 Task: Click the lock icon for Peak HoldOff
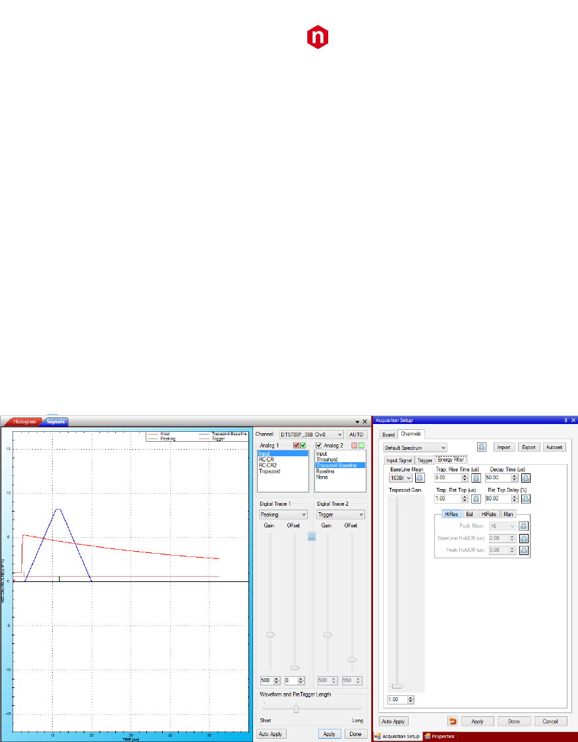point(523,550)
